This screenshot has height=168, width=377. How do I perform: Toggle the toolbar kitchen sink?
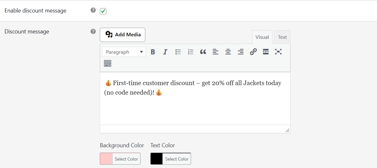point(107,63)
